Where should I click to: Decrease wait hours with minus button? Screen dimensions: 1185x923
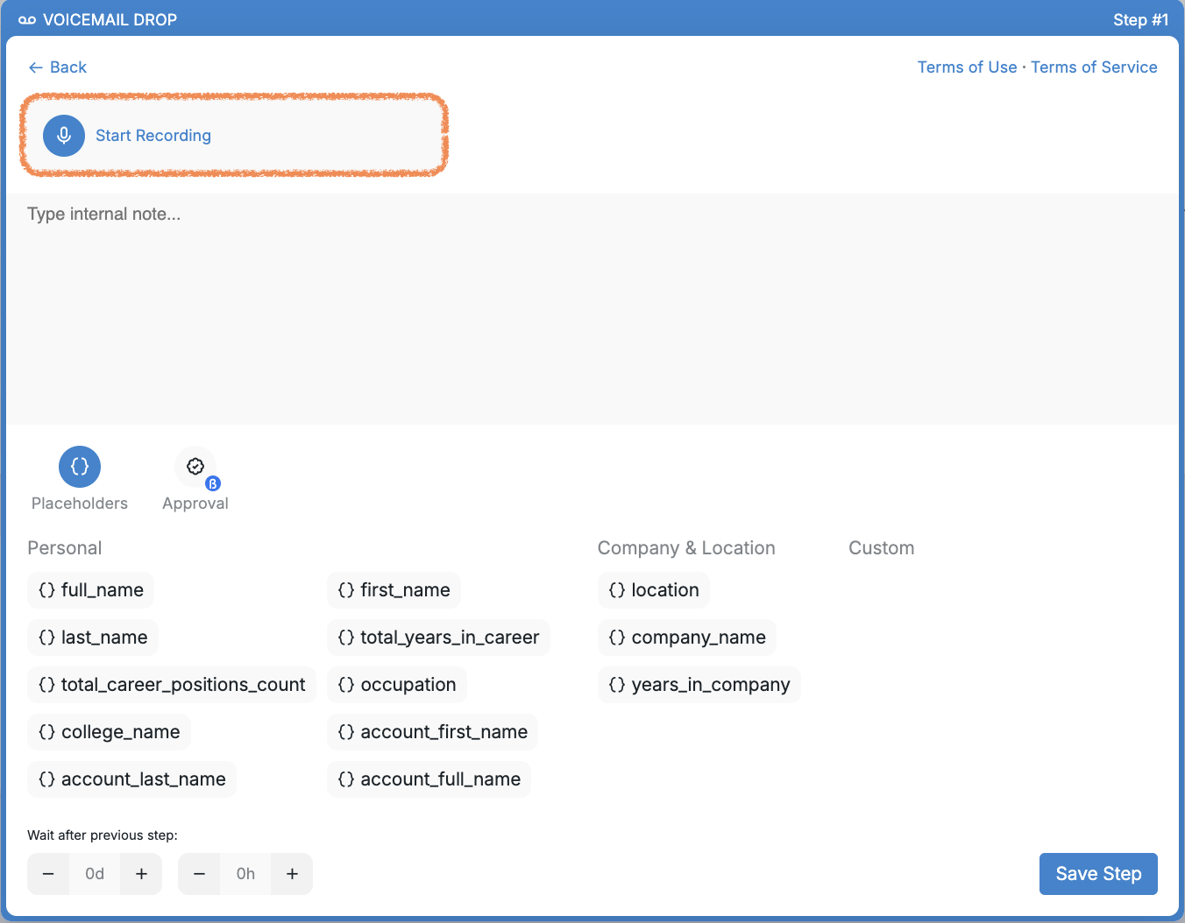(x=200, y=874)
